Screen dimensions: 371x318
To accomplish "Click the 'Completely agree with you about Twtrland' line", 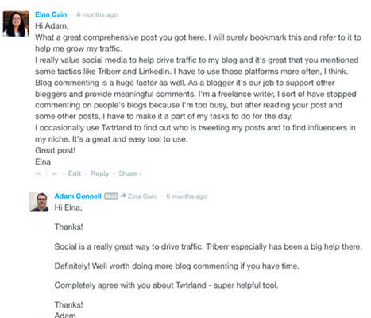I will coord(166,285).
